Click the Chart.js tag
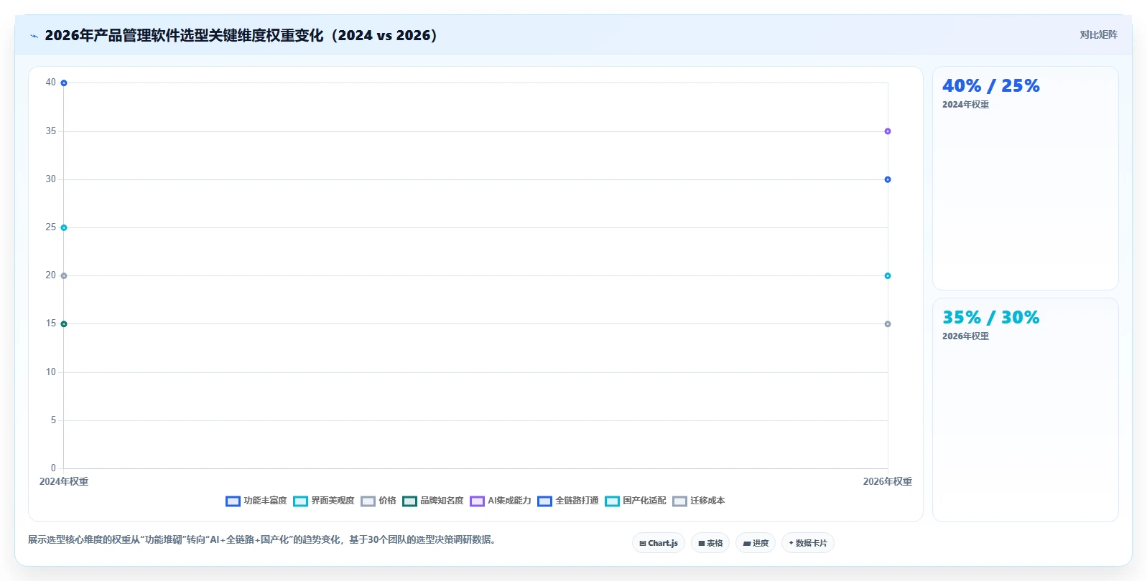Image resolution: width=1147 pixels, height=581 pixels. coord(659,543)
